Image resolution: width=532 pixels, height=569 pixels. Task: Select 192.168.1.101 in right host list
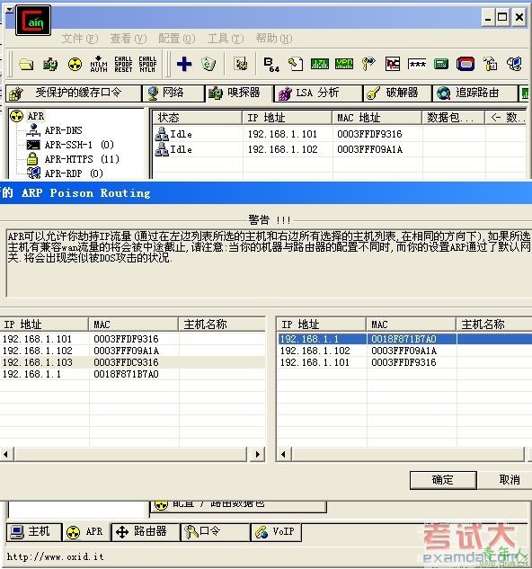pyautogui.click(x=404, y=362)
